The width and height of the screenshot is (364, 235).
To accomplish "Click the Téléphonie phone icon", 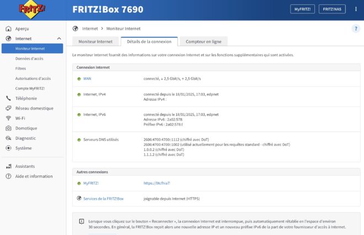I will click(x=8, y=99).
